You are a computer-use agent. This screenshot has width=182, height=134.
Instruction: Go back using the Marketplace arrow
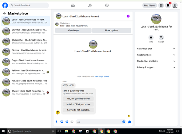4,13
